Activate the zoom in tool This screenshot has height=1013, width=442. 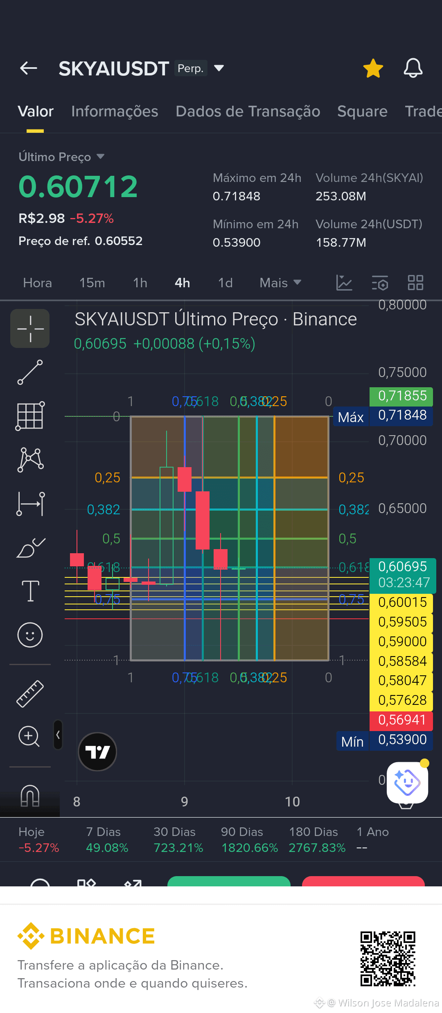point(29,736)
